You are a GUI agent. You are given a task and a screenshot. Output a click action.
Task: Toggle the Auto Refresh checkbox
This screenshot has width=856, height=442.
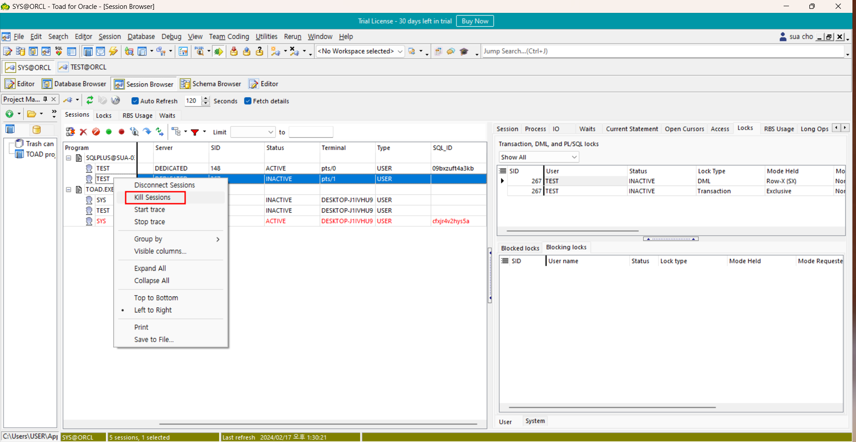(135, 101)
